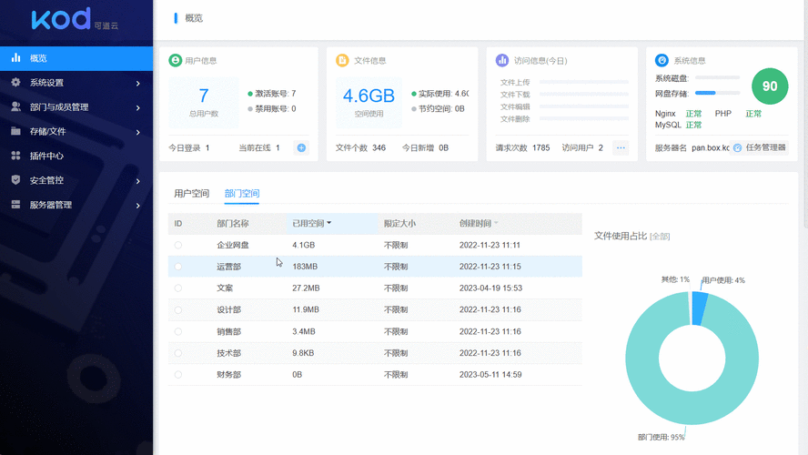Click 当前在线 count link
The height and width of the screenshot is (455, 808).
(x=259, y=148)
